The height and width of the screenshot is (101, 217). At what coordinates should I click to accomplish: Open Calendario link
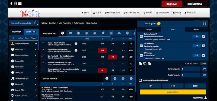(79, 23)
